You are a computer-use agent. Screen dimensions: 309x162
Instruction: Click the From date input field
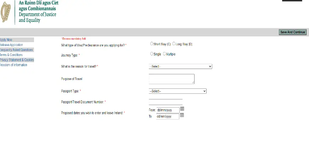point(168,110)
